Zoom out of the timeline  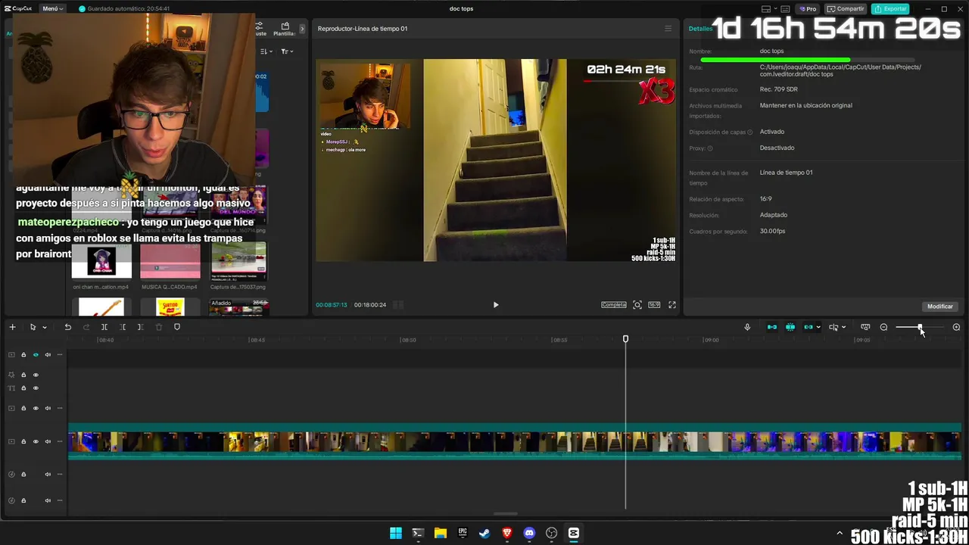click(883, 327)
